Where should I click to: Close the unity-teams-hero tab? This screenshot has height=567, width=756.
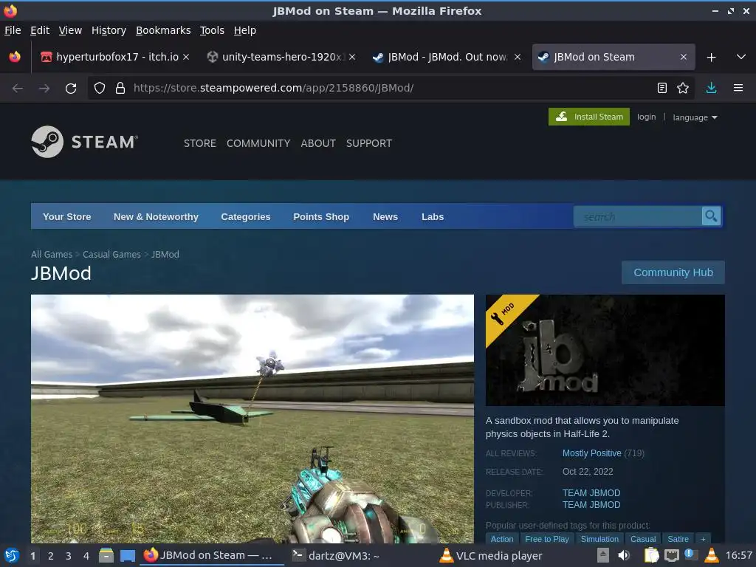coord(352,57)
